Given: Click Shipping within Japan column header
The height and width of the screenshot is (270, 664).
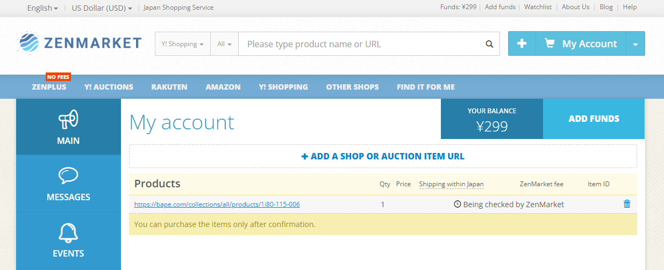Looking at the screenshot, I should [451, 184].
